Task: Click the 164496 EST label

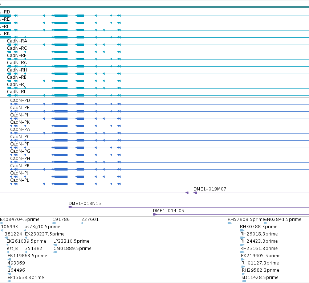Action: click(x=16, y=270)
